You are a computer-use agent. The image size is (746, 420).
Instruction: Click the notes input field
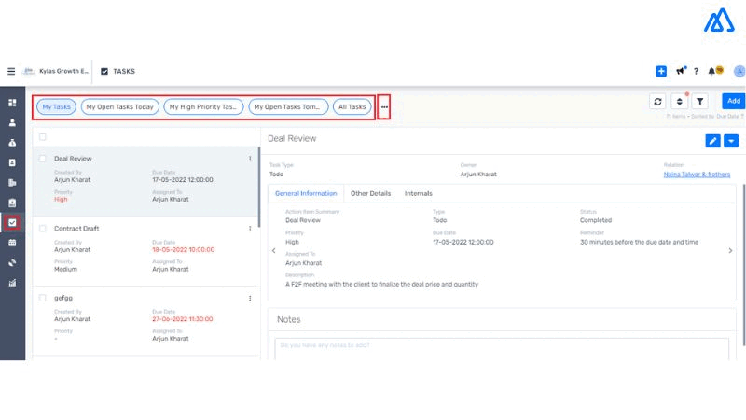coord(502,346)
